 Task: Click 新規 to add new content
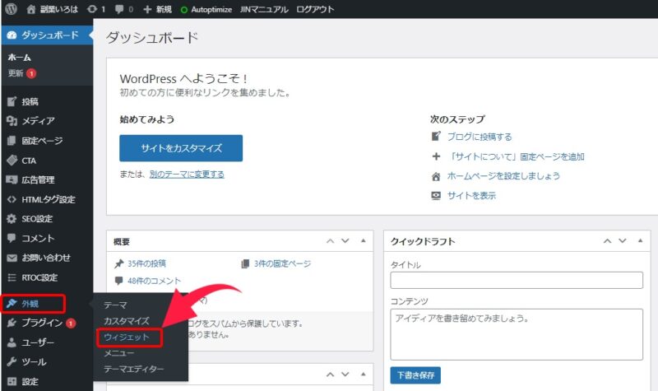157,9
